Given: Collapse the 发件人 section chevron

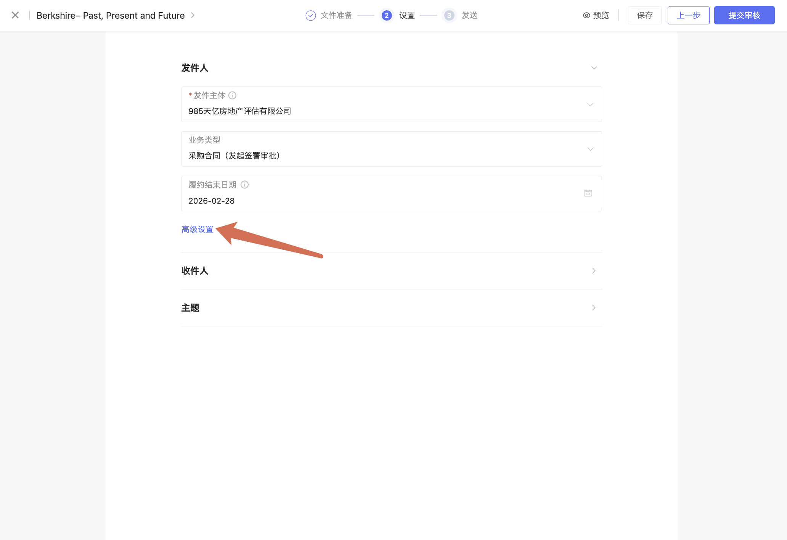Looking at the screenshot, I should click(x=594, y=68).
